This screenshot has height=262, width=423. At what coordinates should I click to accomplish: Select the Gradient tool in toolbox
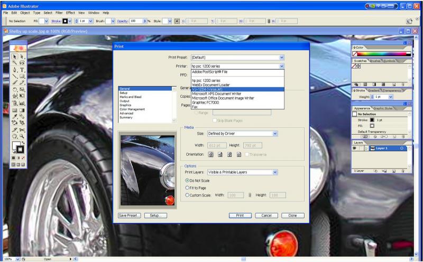click(22, 110)
